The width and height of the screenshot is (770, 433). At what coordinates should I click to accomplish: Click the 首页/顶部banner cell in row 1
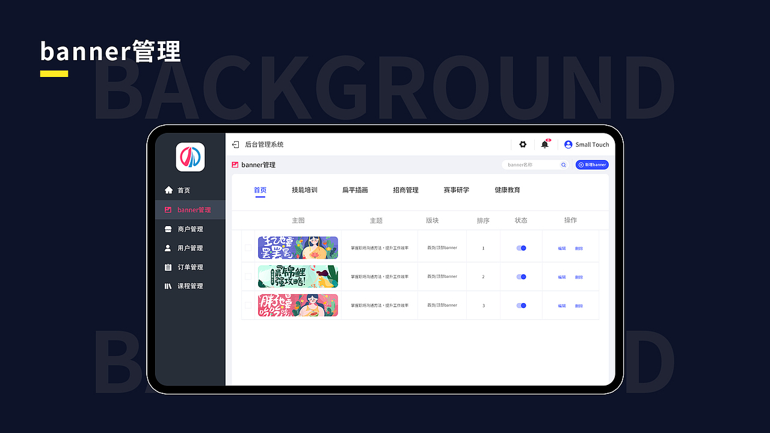[442, 248]
